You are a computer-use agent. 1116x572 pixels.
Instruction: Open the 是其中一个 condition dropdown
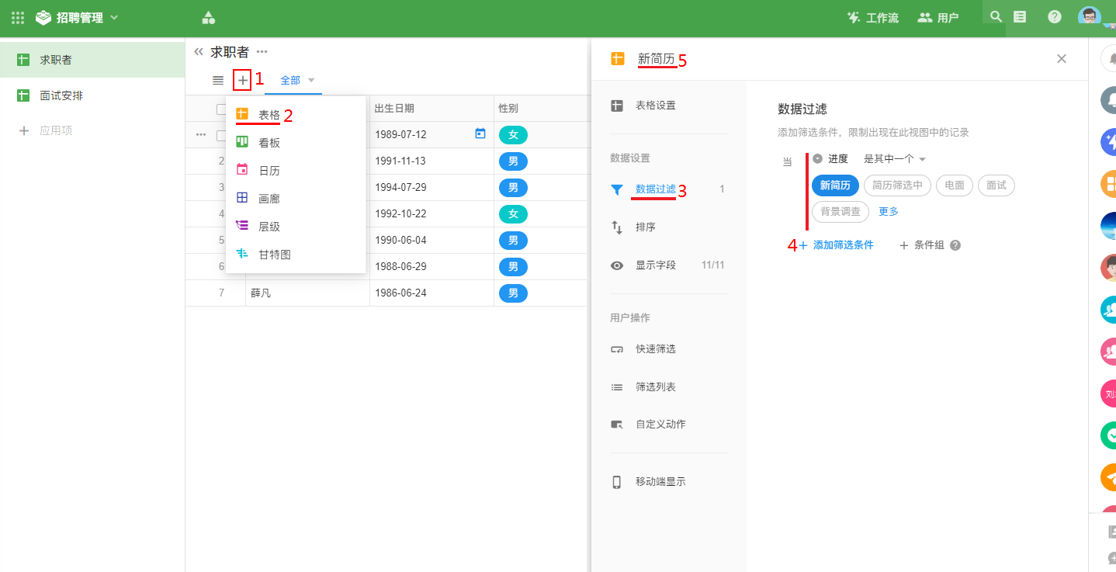[x=895, y=159]
